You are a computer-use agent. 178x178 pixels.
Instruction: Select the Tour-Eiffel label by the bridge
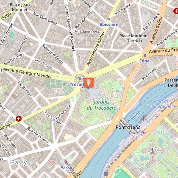coord(138,133)
